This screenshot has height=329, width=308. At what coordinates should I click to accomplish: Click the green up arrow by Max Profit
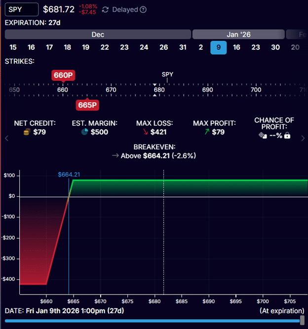206,132
